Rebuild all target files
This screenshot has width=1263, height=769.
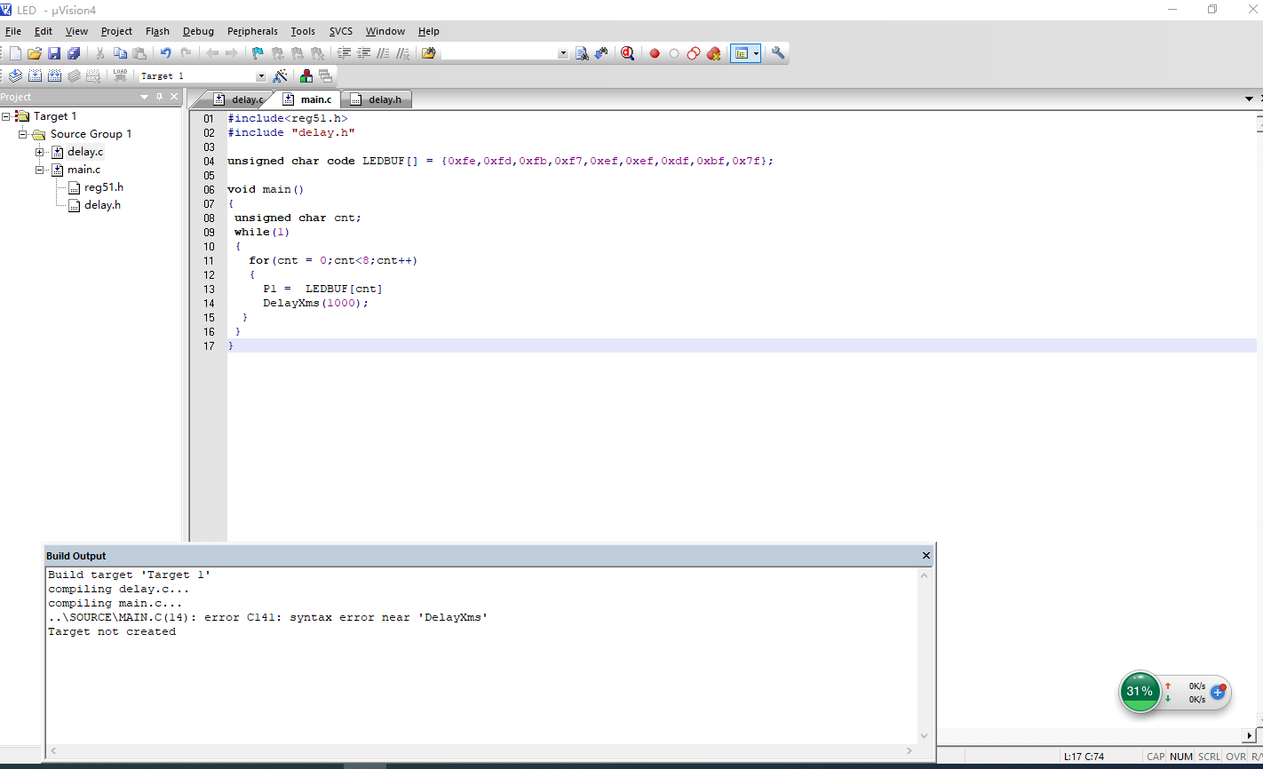tap(54, 76)
